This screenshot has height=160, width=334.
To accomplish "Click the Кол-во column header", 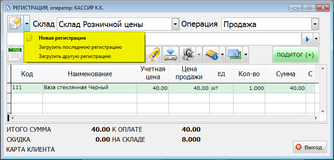I will pos(249,74).
